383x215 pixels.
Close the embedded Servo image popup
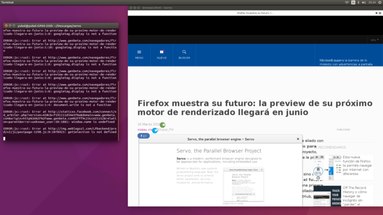click(298, 139)
